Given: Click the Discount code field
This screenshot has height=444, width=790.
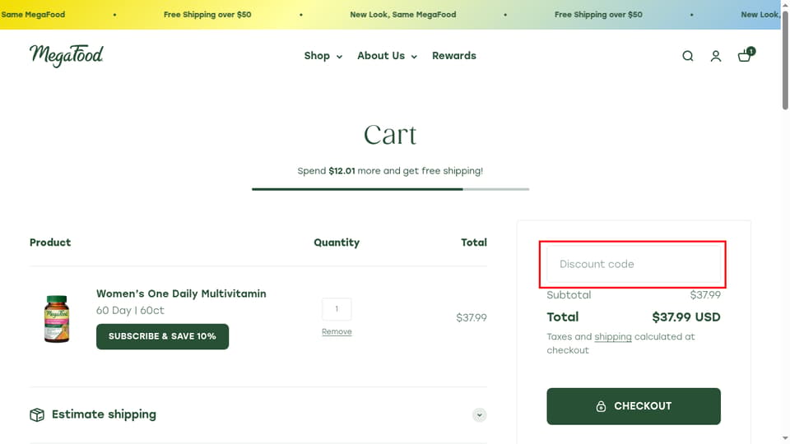Looking at the screenshot, I should [634, 264].
